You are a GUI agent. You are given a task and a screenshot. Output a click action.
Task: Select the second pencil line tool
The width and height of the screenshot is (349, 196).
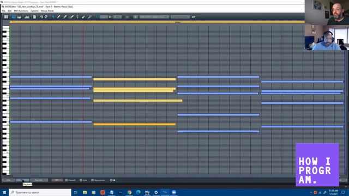point(65,17)
